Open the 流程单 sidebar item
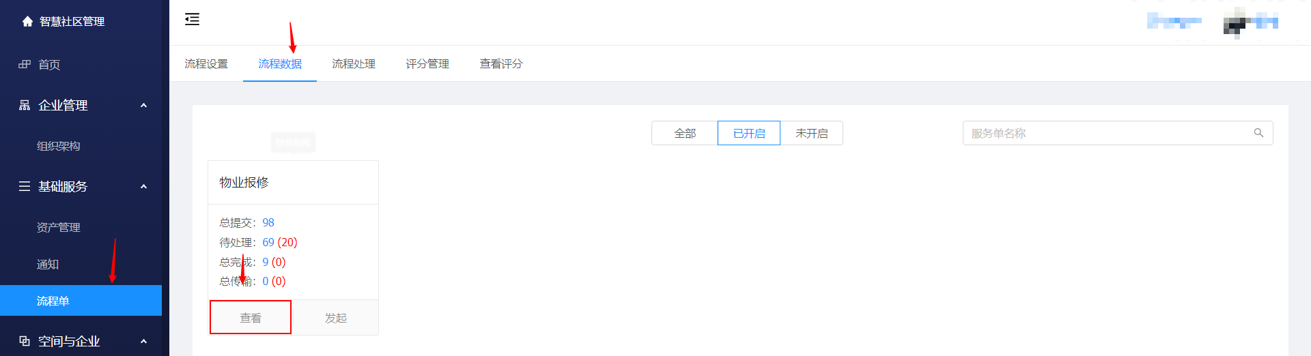Viewport: 1311px width, 356px height. pyautogui.click(x=81, y=301)
